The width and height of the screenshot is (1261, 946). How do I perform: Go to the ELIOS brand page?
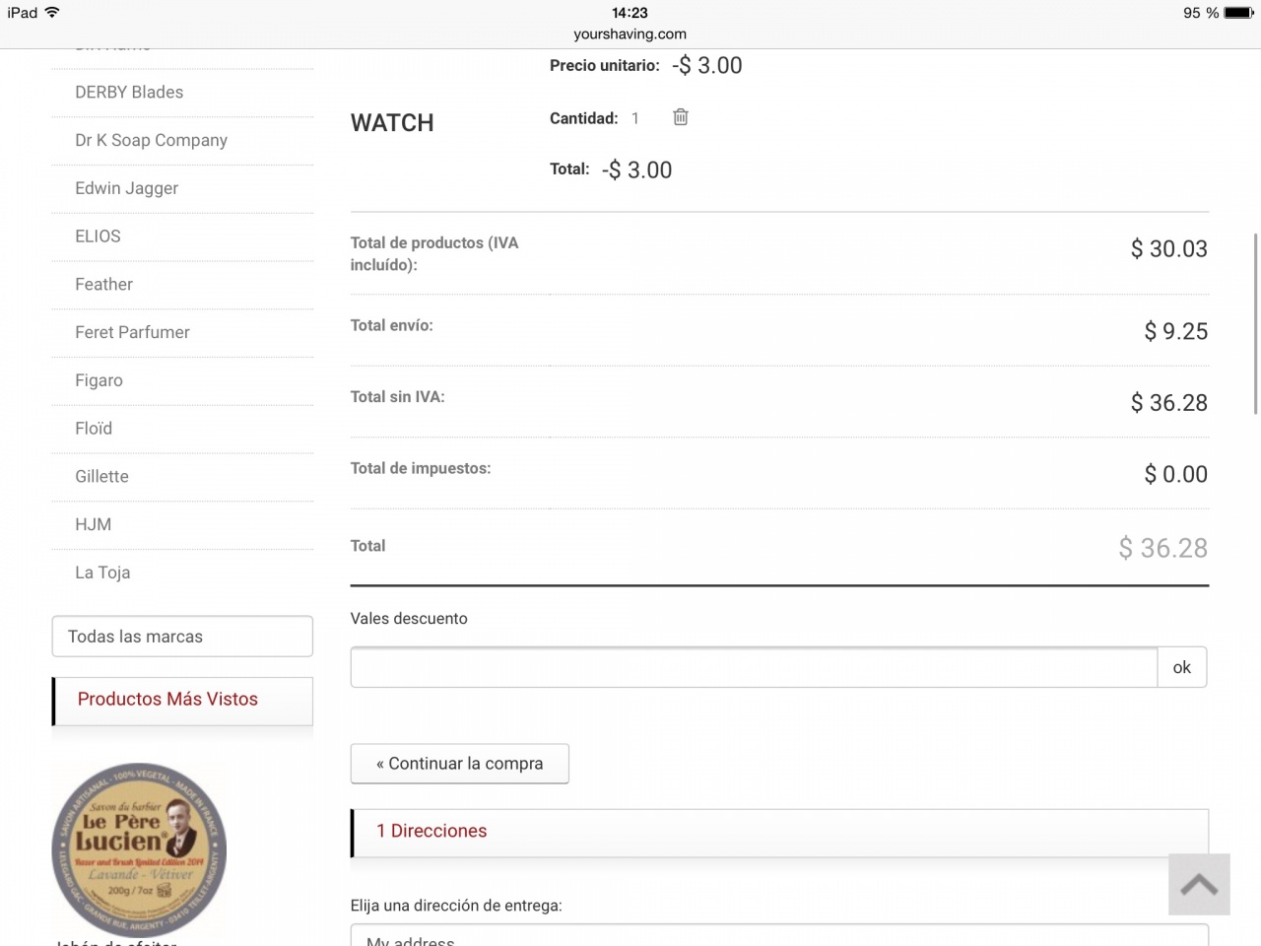98,236
